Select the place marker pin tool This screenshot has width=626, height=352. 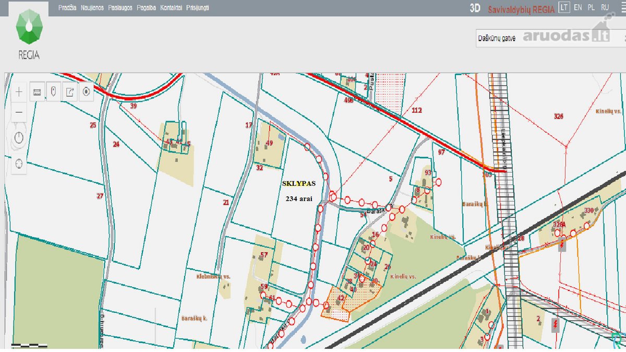click(x=53, y=92)
